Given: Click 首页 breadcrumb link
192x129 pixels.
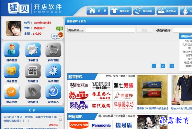Looking at the screenshot, I should click(83, 21).
